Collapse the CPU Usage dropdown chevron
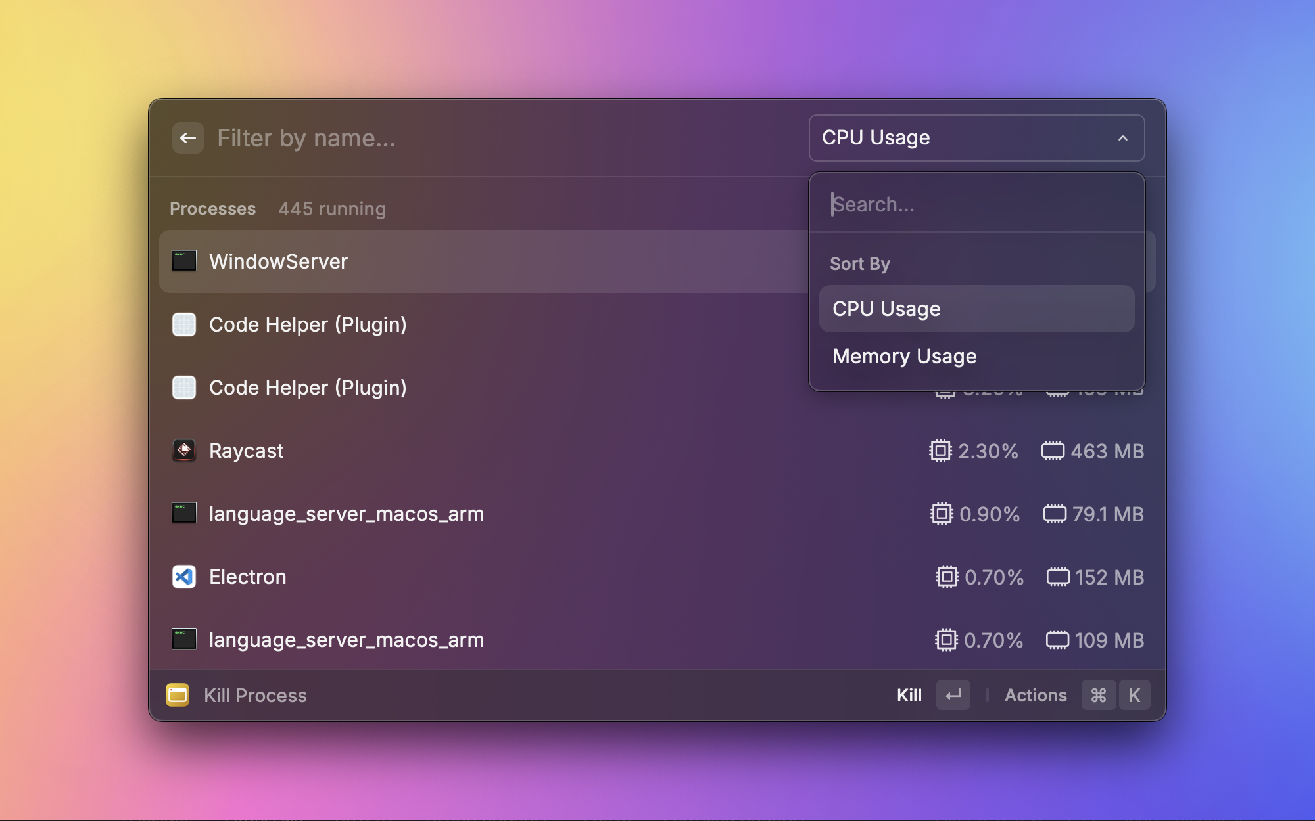This screenshot has width=1315, height=821. tap(1123, 138)
